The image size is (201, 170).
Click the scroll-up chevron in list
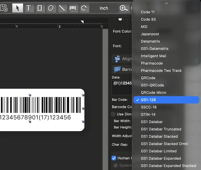click(x=166, y=3)
